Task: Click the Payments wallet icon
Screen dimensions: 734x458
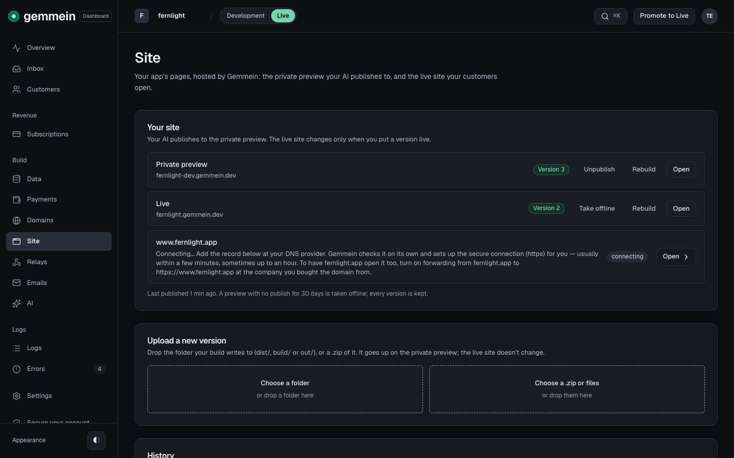Action: tap(17, 199)
